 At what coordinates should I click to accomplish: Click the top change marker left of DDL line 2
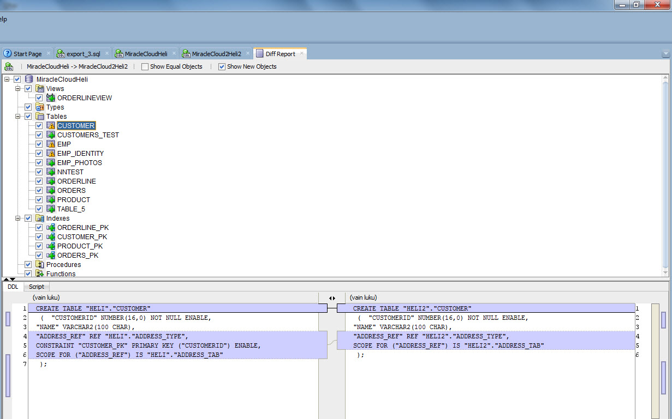click(x=8, y=320)
